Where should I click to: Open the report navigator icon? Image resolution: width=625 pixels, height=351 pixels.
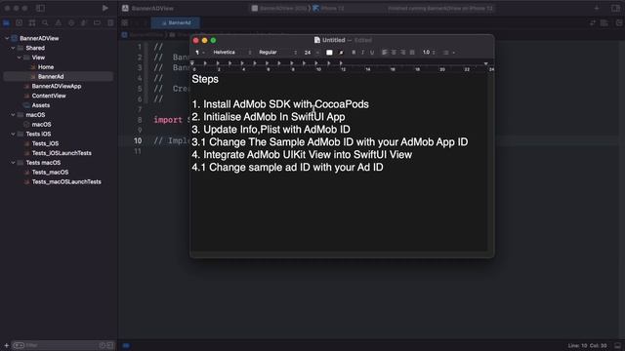click(110, 23)
